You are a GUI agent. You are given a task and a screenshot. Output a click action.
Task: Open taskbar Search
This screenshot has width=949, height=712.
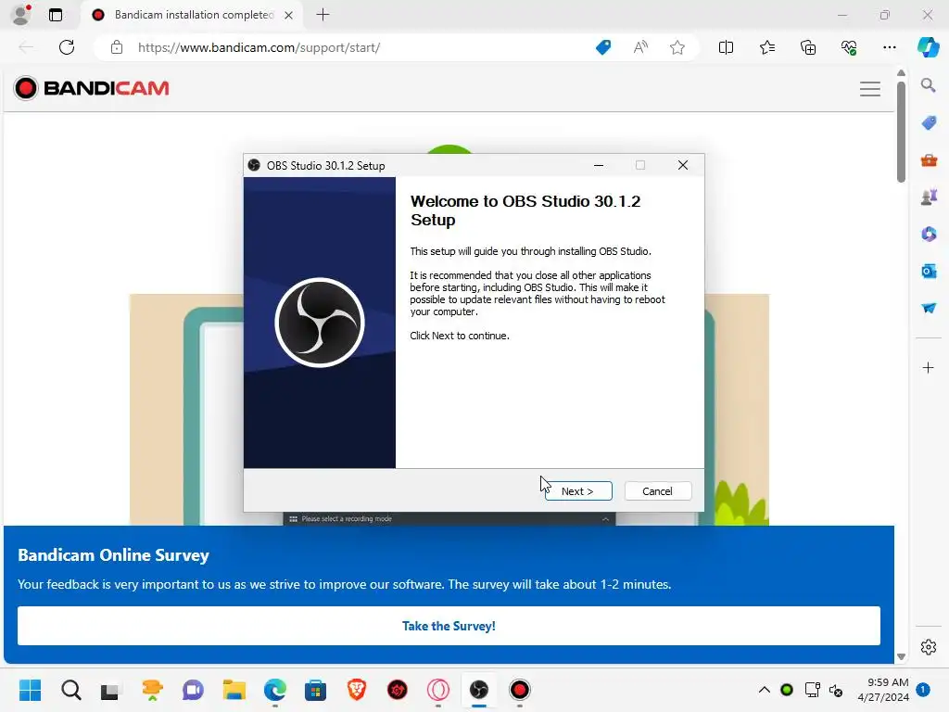point(70,690)
